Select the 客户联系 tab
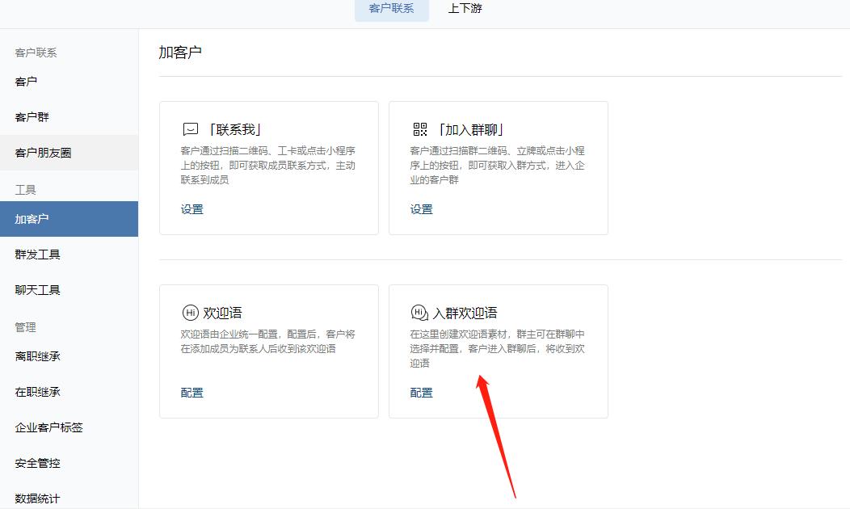850x509 pixels. pos(391,10)
